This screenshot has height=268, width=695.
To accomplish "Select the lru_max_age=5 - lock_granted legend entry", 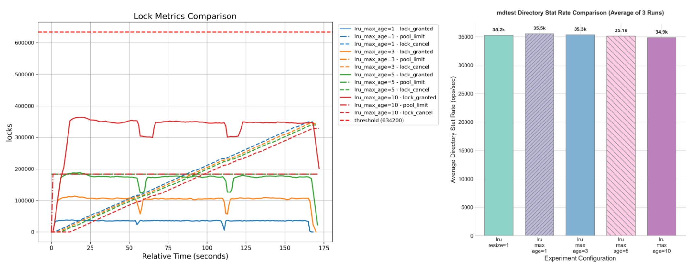I will (393, 75).
